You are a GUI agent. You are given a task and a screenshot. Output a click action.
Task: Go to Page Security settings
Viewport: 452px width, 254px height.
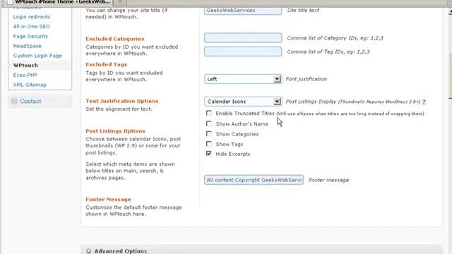click(30, 36)
